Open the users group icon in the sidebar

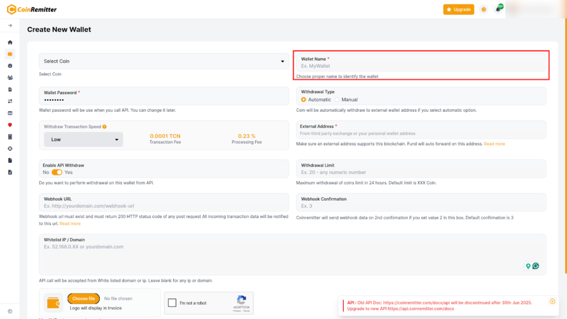10,78
